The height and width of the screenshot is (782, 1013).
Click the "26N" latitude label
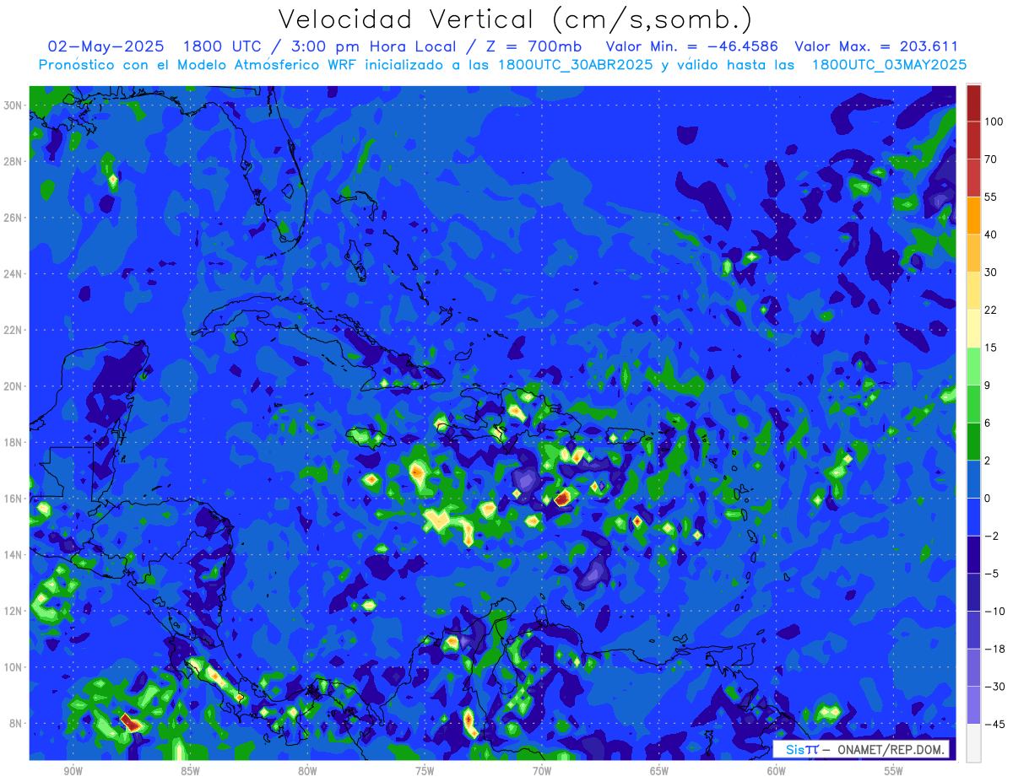coord(13,218)
